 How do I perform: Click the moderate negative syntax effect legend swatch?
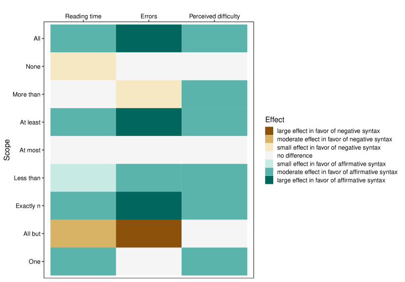point(269,139)
